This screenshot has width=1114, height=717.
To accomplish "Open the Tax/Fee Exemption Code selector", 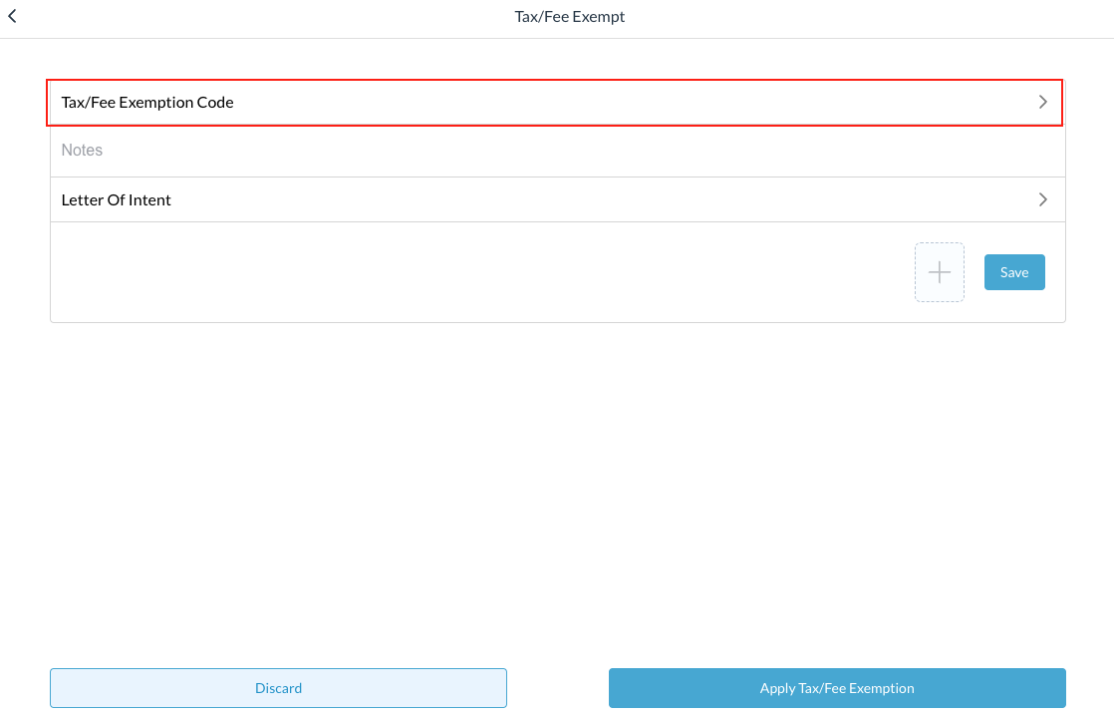I will coord(556,102).
